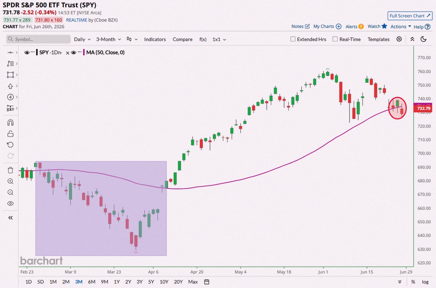The width and height of the screenshot is (436, 288).
Task: Open Full Screen Chart
Action: click(409, 16)
